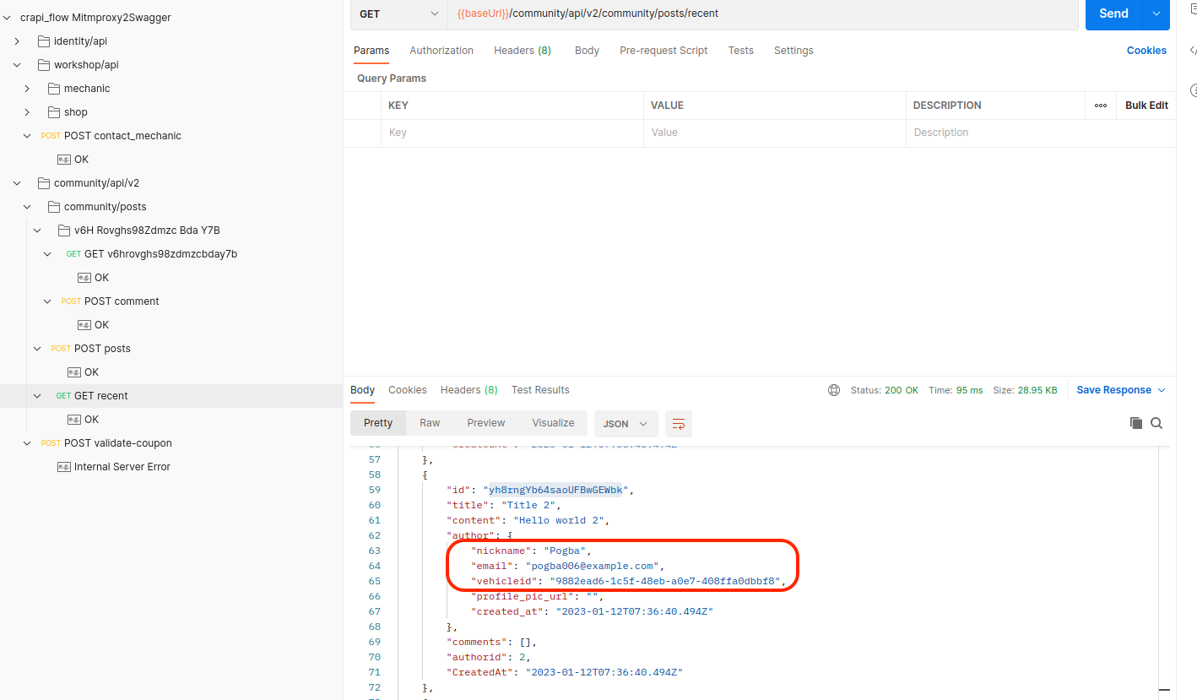Screen dimensions: 1197x700
Task: Copy the response body using the copy icon
Action: [x=1136, y=423]
